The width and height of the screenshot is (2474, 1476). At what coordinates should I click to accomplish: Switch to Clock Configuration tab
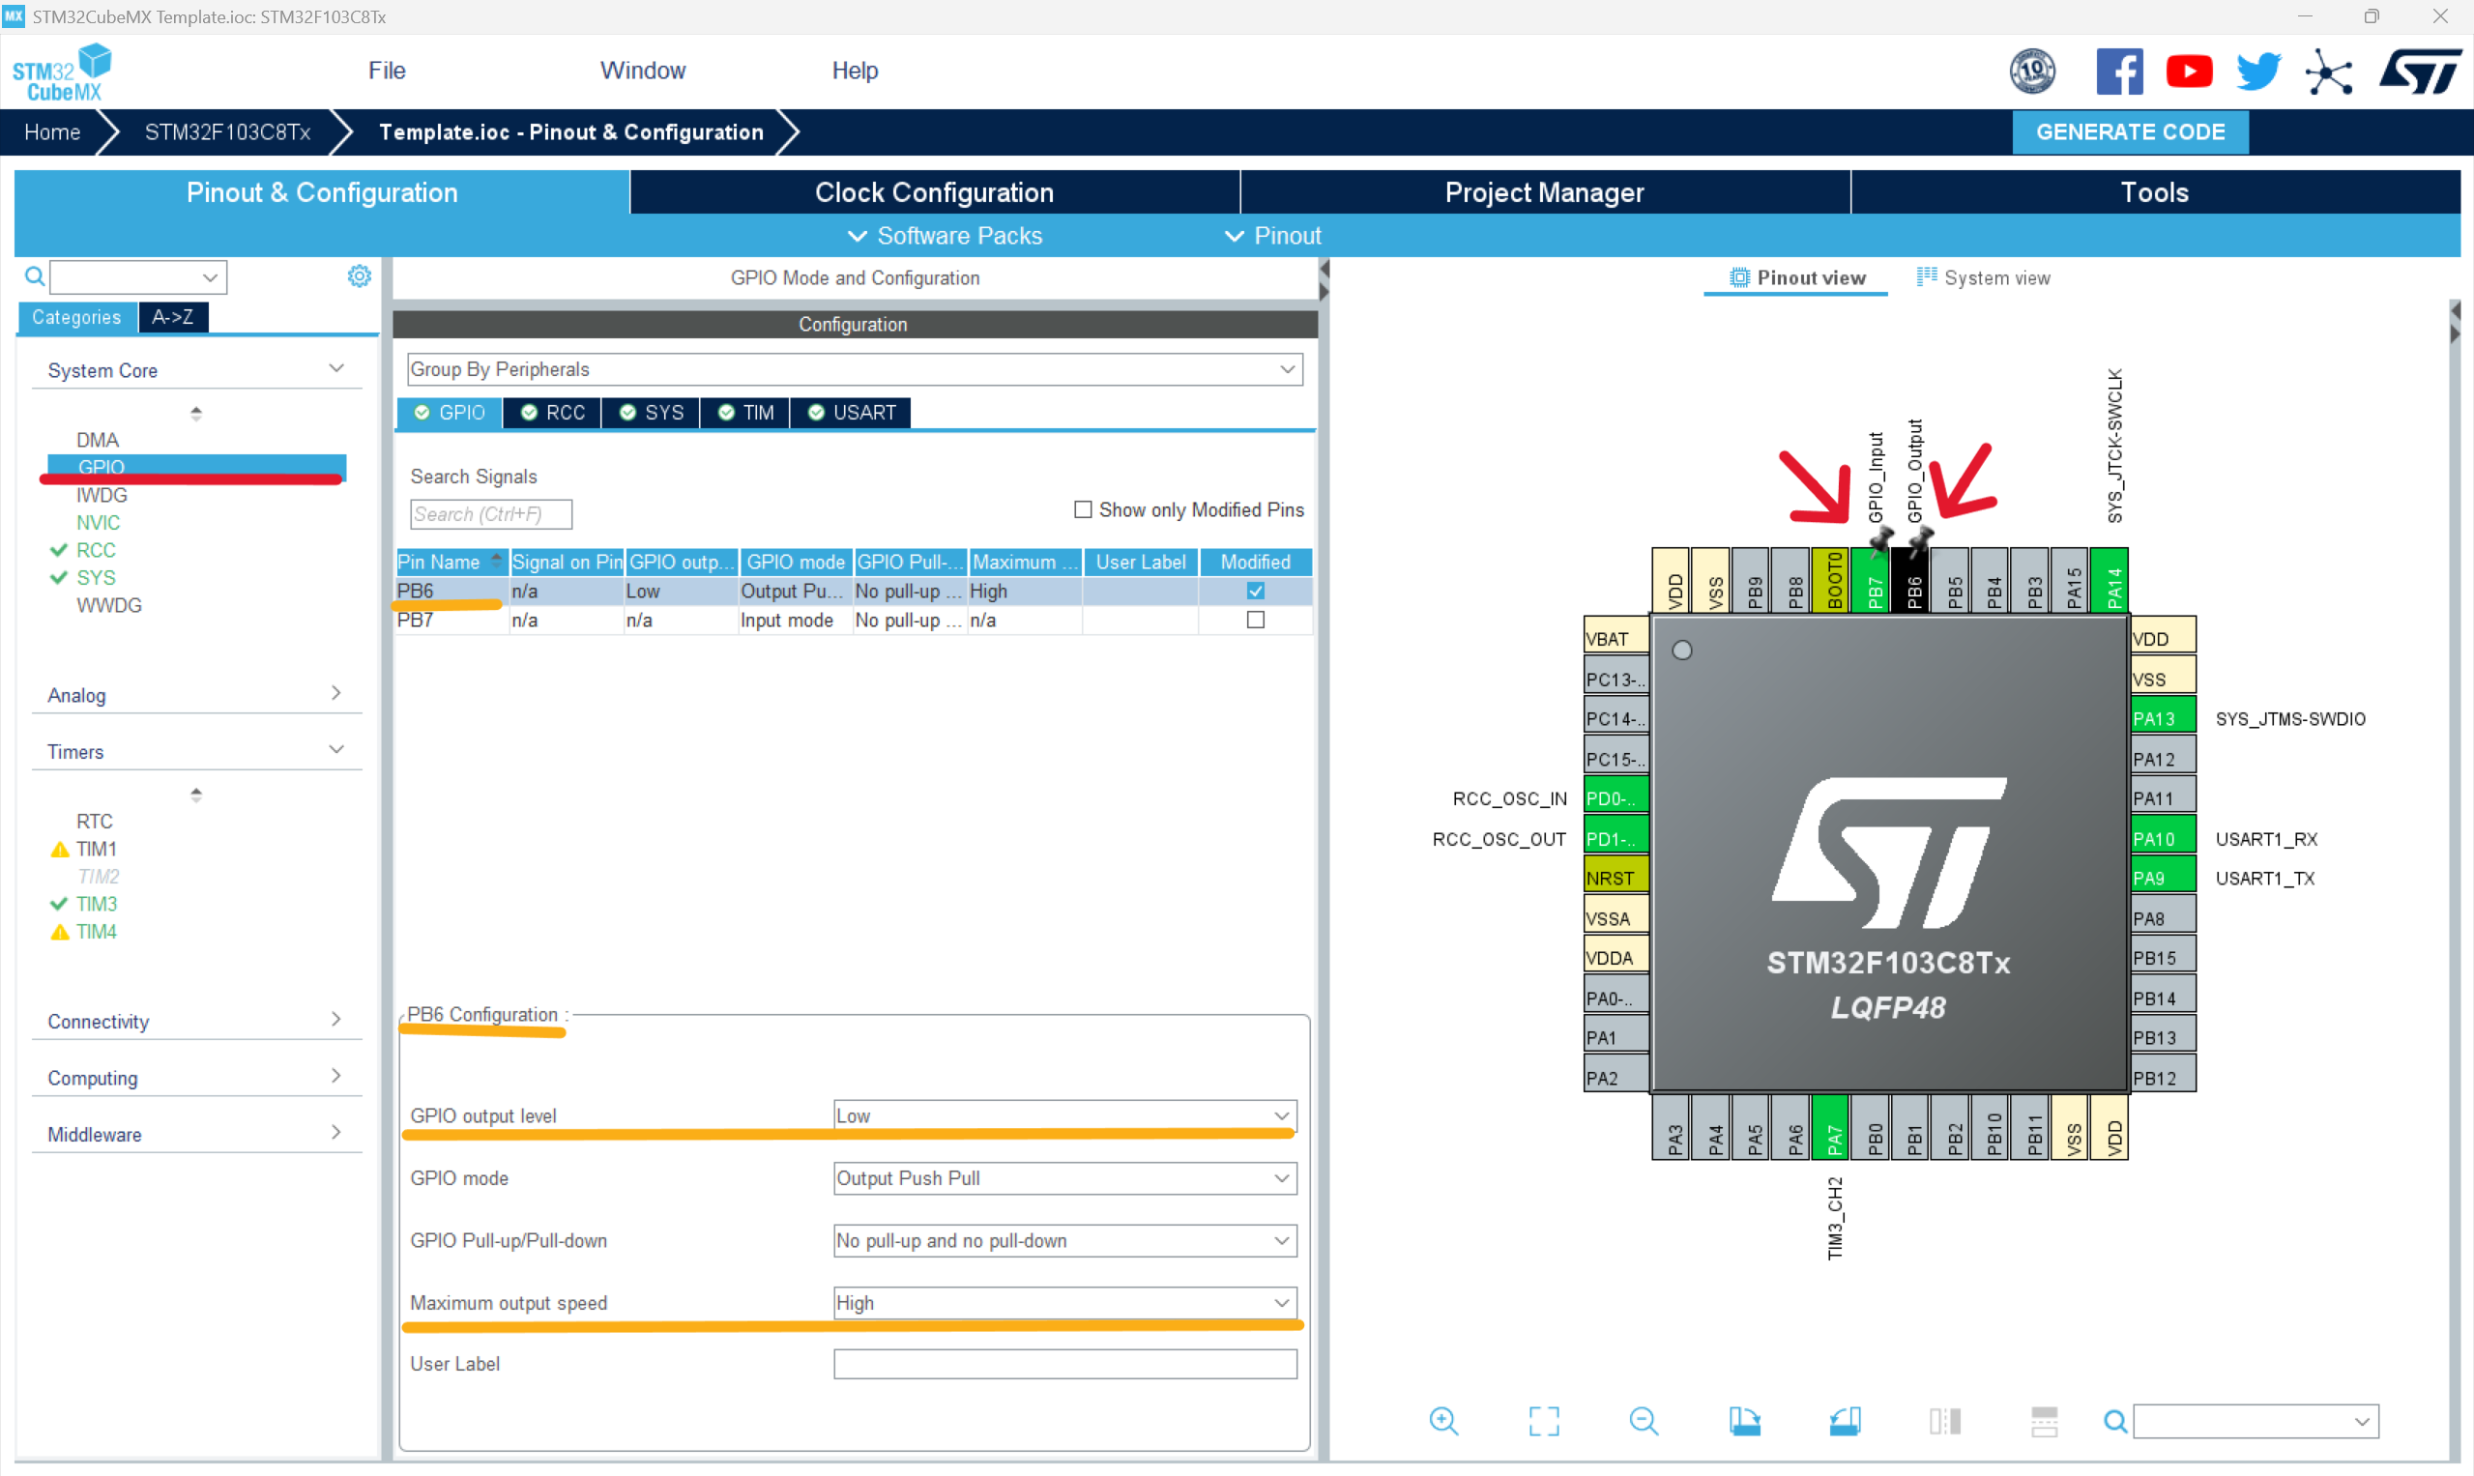[x=933, y=192]
